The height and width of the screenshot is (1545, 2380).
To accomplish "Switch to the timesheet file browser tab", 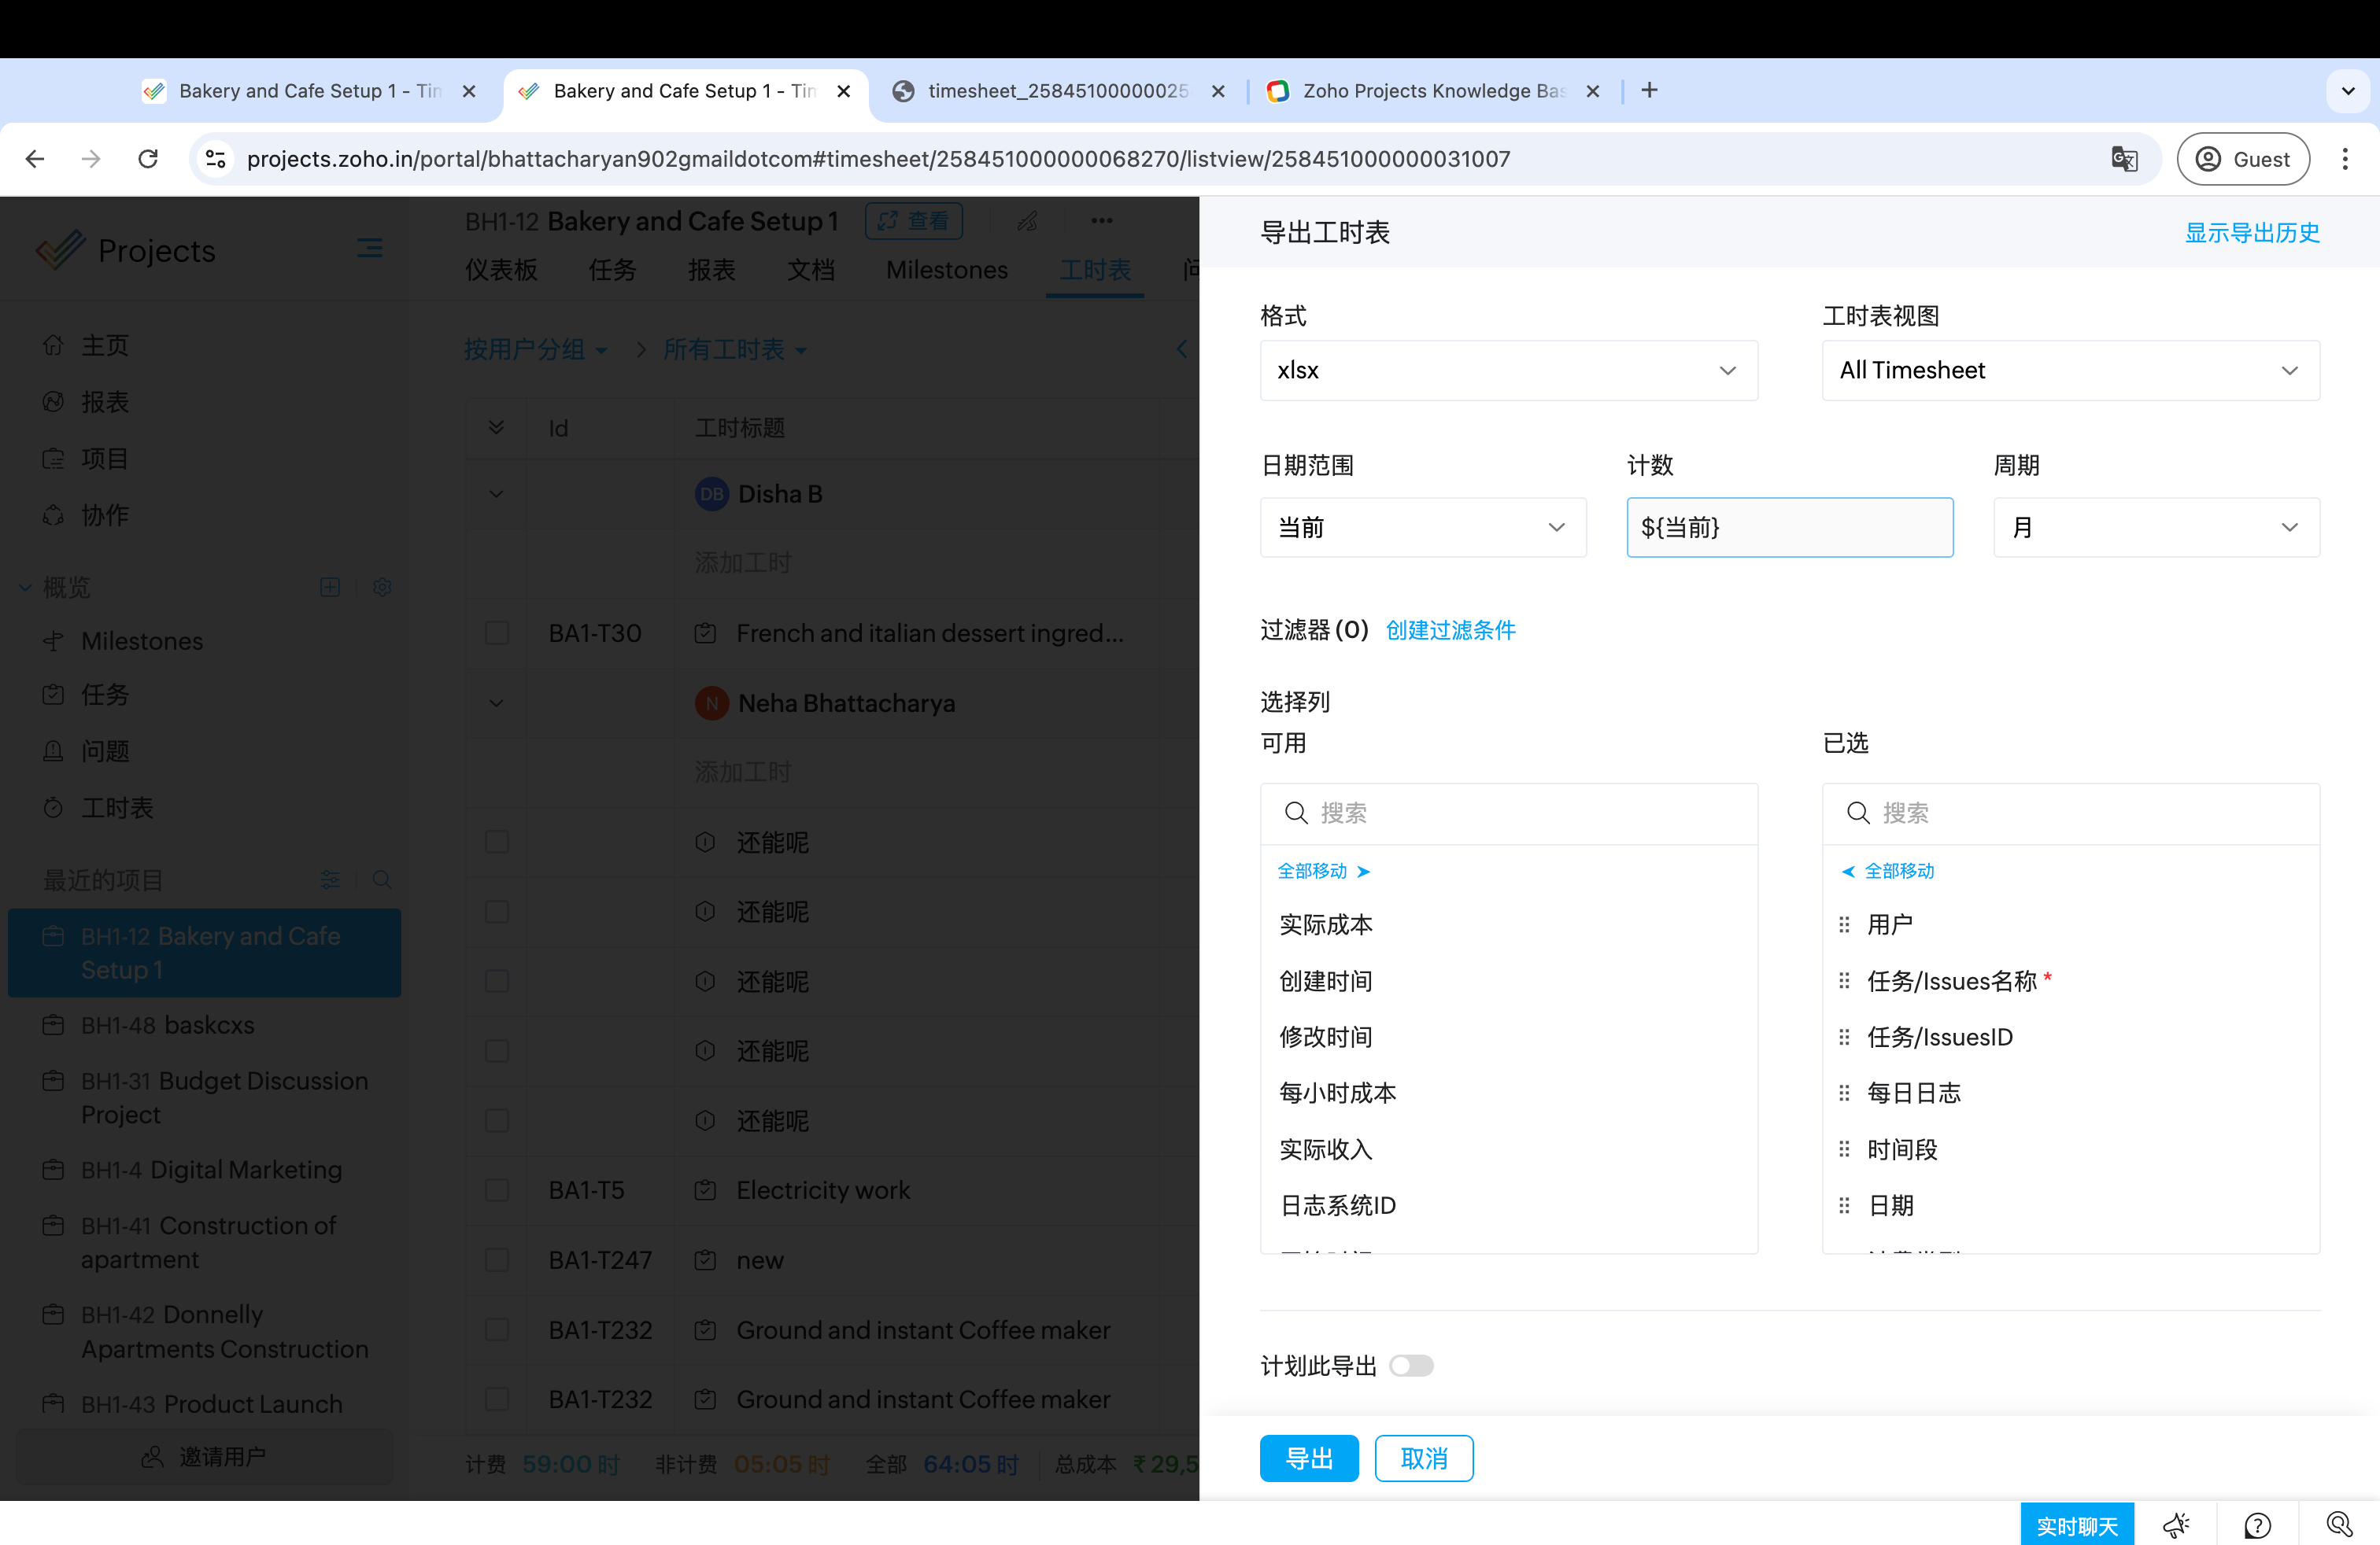I will point(1056,91).
